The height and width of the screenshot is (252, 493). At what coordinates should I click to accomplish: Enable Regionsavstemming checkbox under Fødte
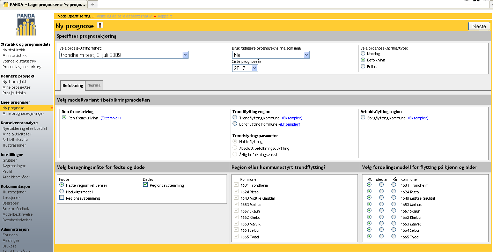[61, 198]
